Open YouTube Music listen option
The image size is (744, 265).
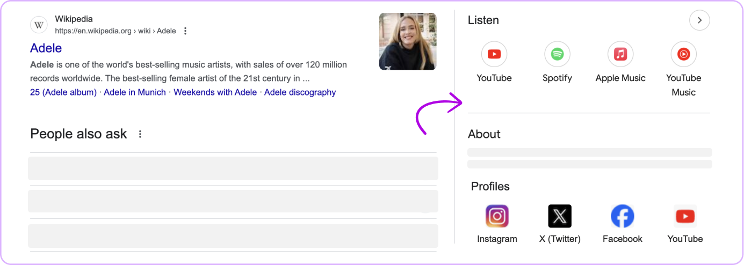click(x=683, y=54)
